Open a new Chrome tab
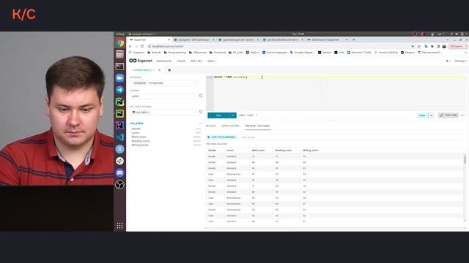469x263 pixels. [353, 39]
